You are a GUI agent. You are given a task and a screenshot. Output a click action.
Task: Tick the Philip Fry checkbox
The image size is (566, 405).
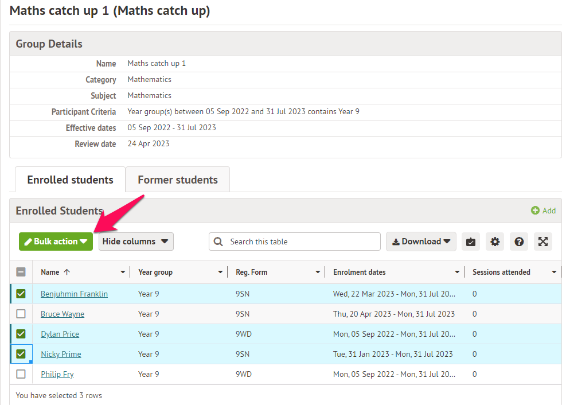click(21, 374)
